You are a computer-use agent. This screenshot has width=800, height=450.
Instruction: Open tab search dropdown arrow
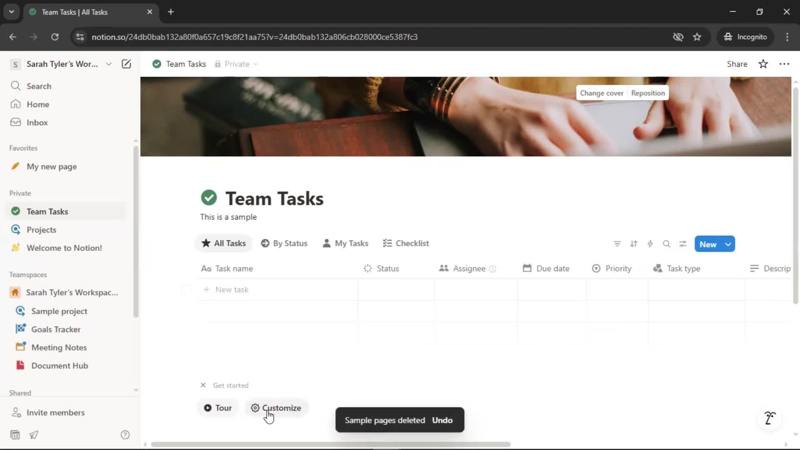[12, 12]
